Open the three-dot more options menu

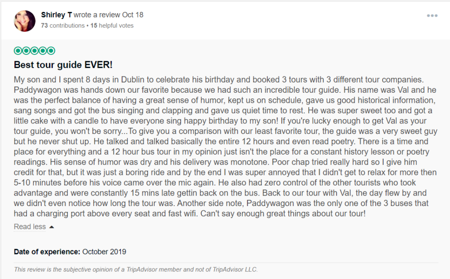pos(432,15)
